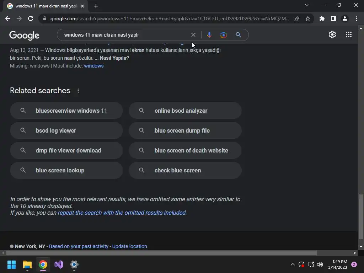
Task: Click the sync tray icon with red dot
Action: pos(301,264)
